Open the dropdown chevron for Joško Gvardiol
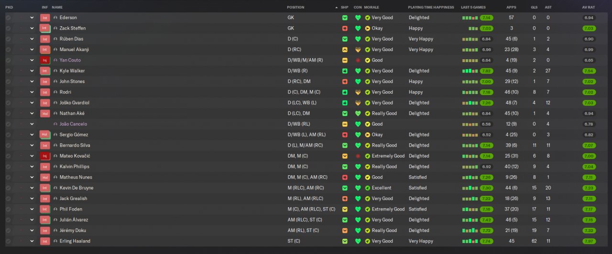 pyautogui.click(x=32, y=103)
